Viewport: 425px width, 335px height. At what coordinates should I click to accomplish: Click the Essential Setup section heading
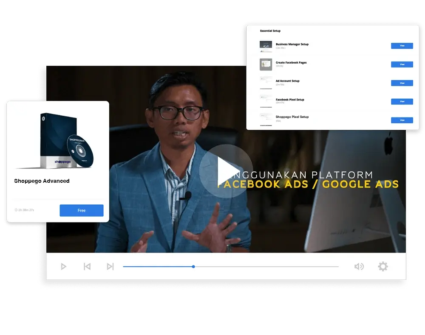[x=270, y=31]
